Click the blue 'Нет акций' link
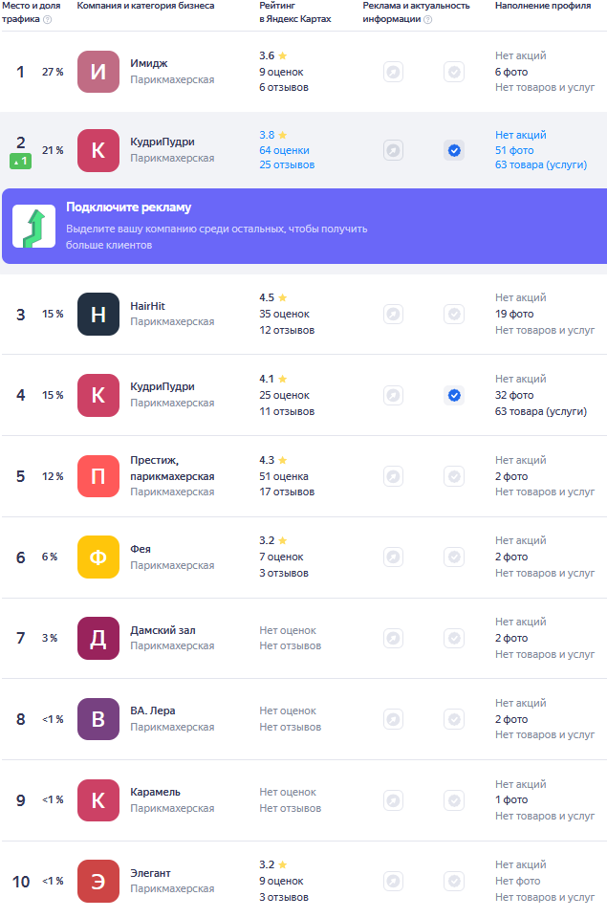Viewport: 607px width, 918px height. 520,135
